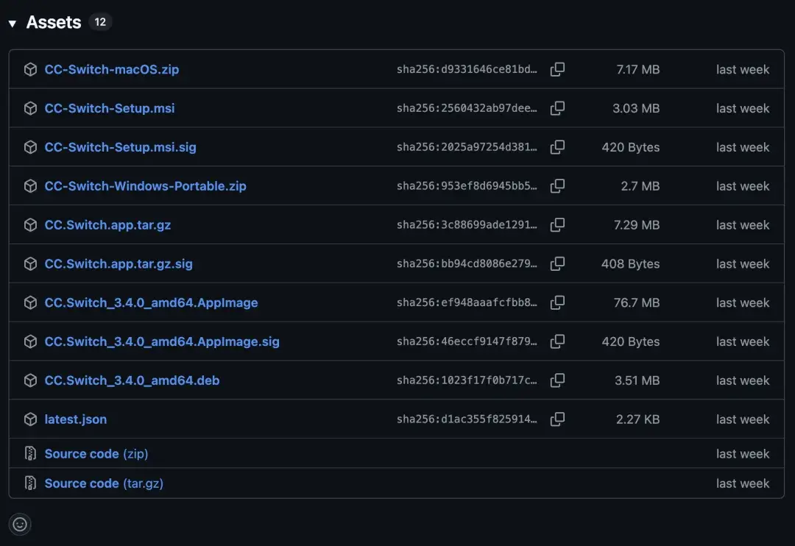Copy SHA256 hash for CC-Switch-Setup.msi

558,108
